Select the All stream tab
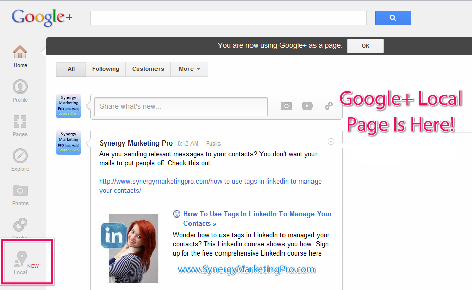The image size is (472, 290). [x=71, y=69]
